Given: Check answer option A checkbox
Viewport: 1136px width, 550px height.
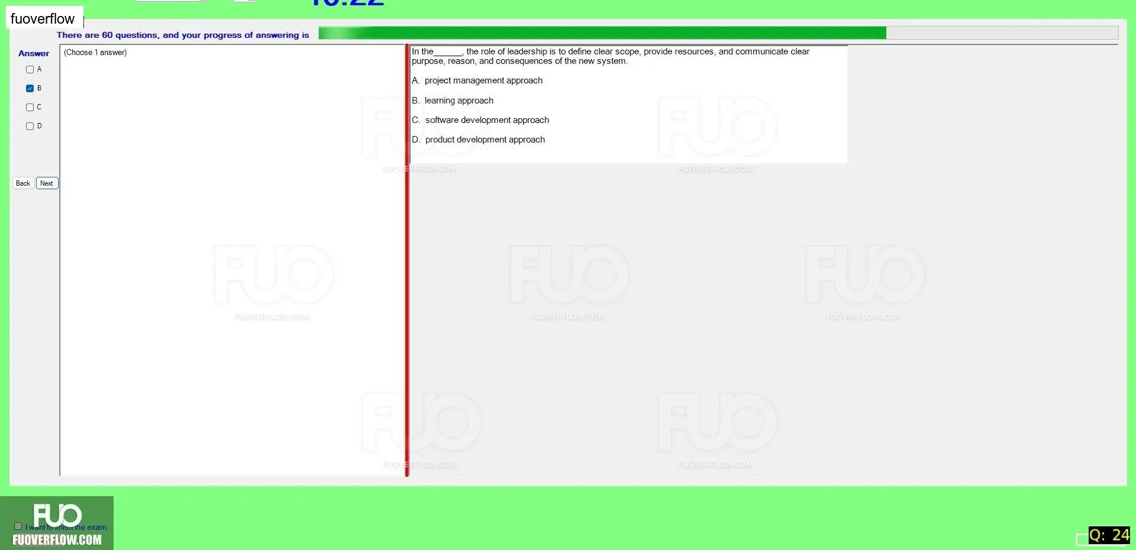Looking at the screenshot, I should click(x=30, y=69).
